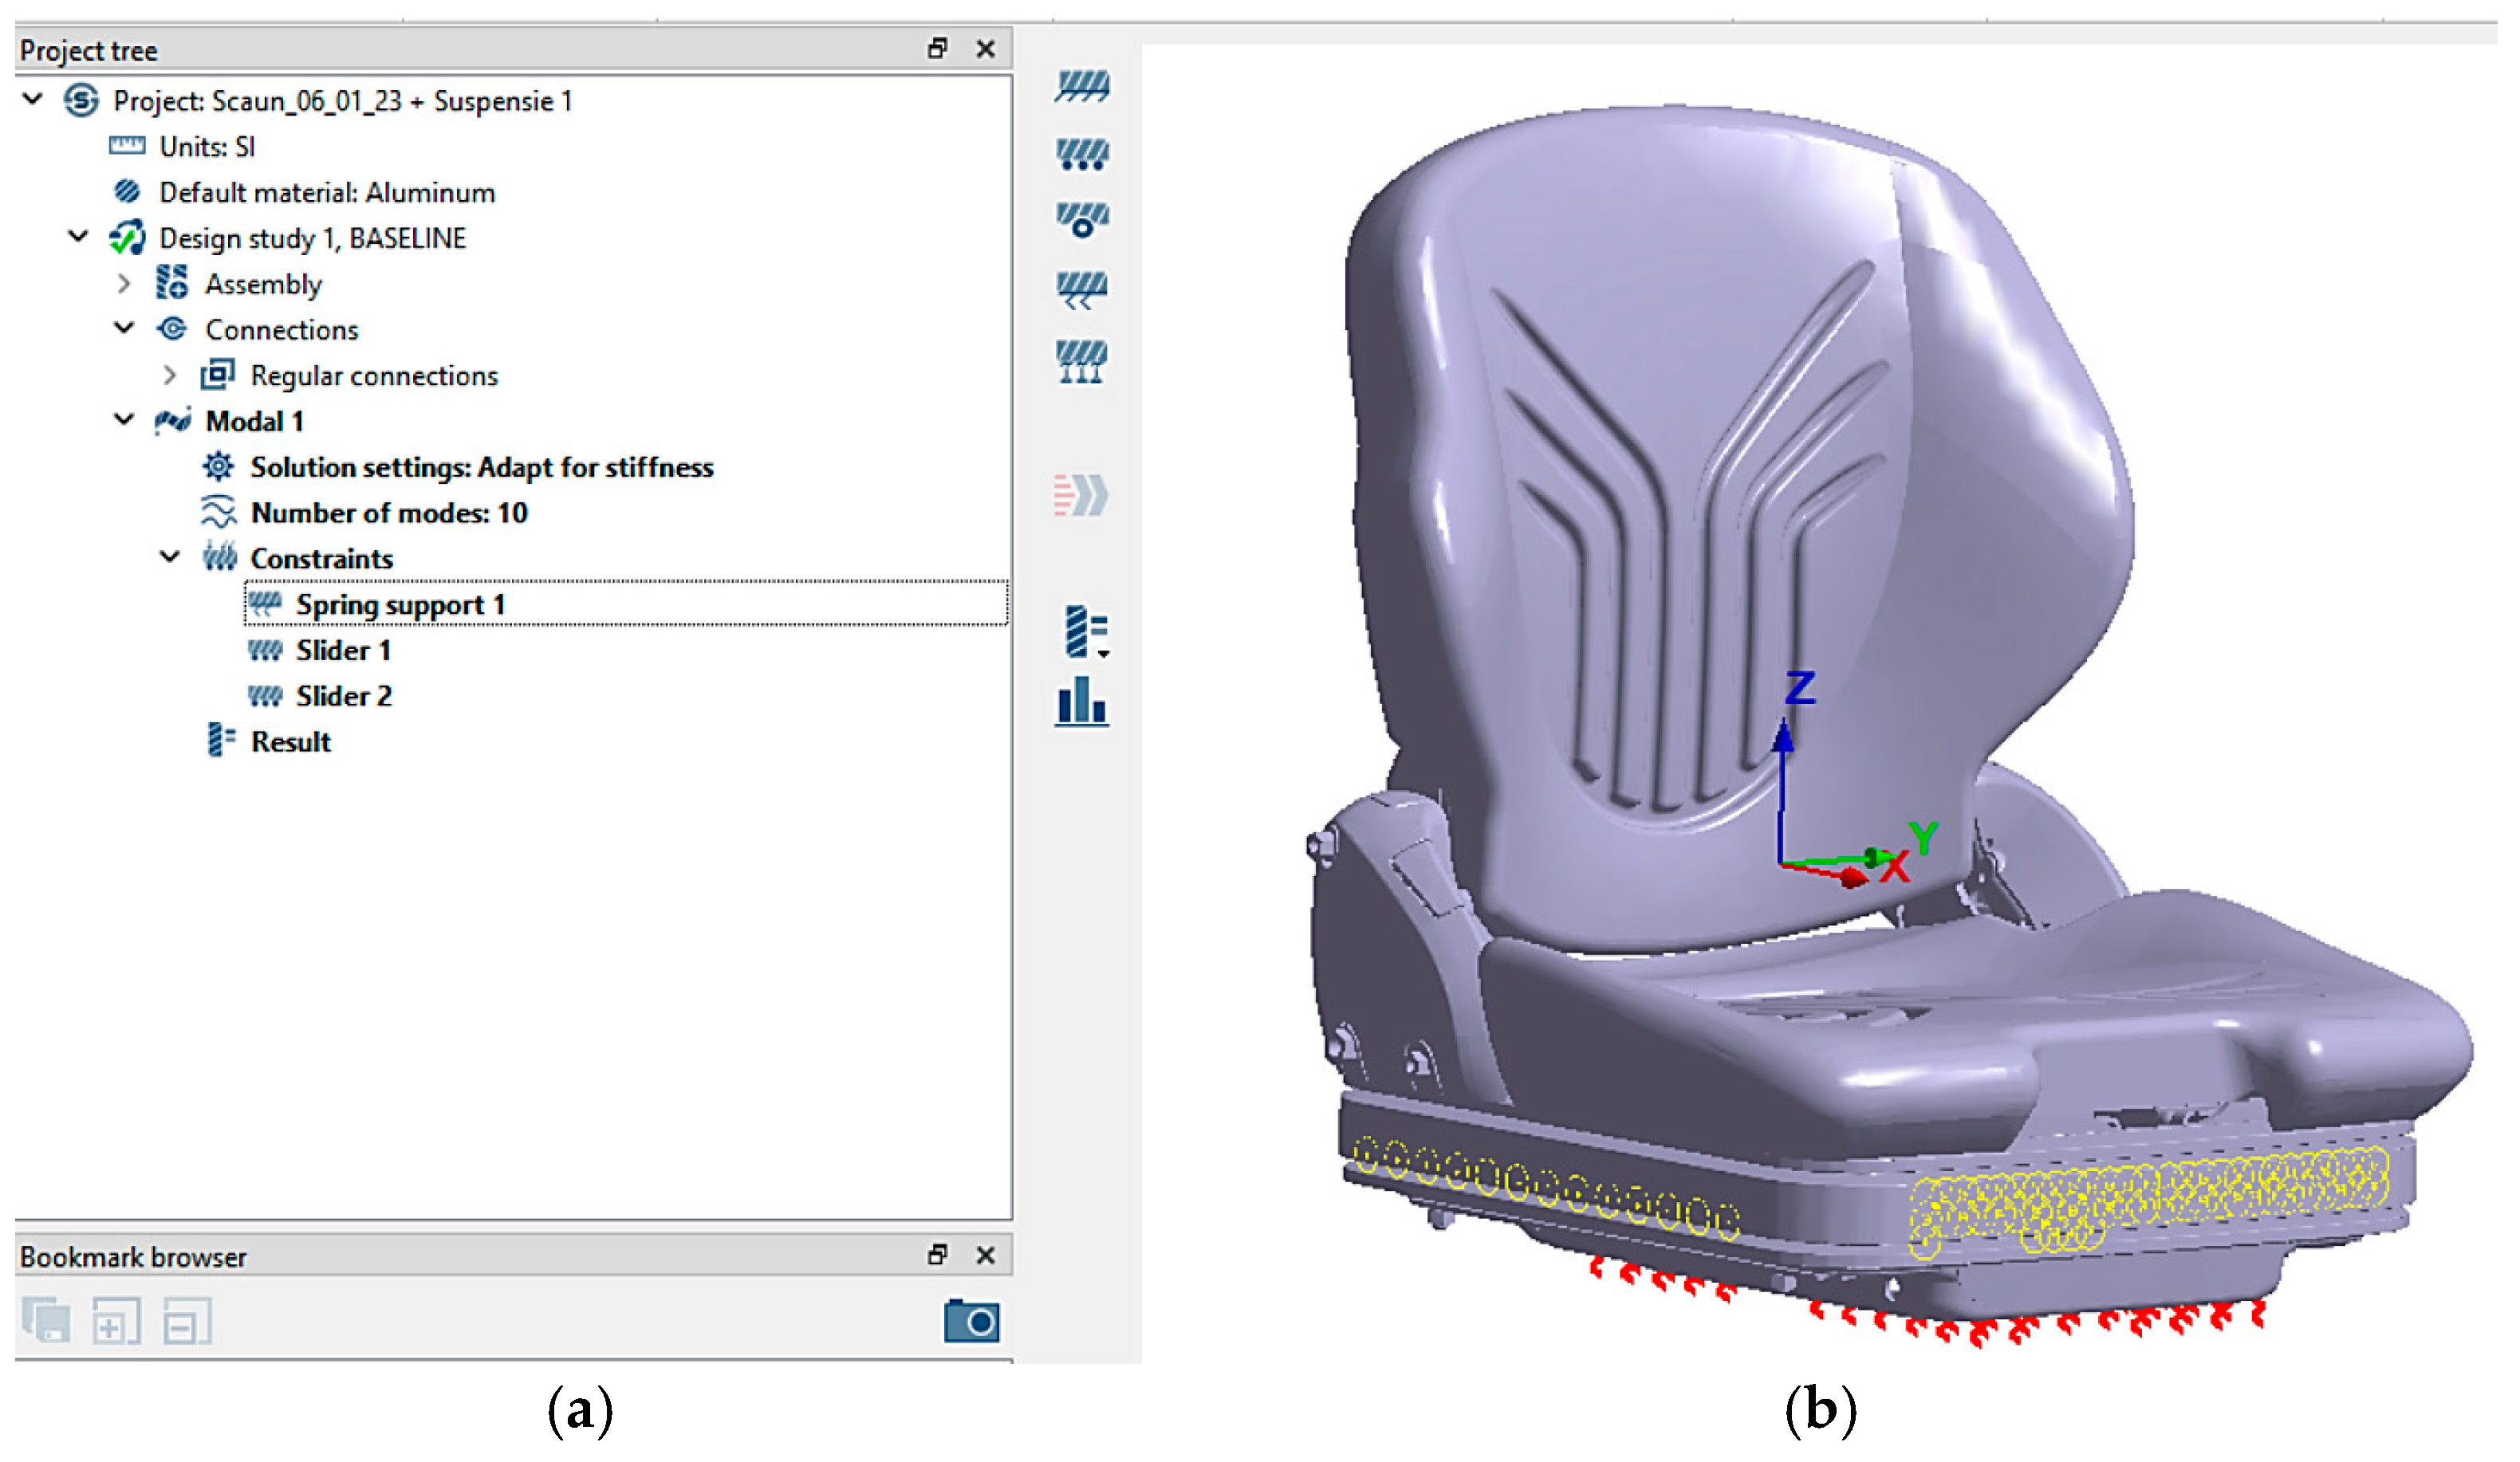Expand the Assembly tree node

coord(124,284)
